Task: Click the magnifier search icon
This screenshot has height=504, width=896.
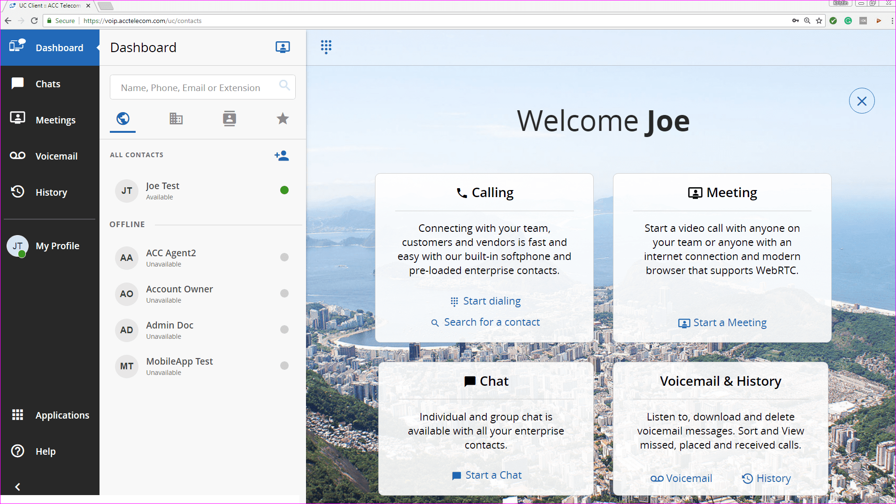Action: pos(284,85)
